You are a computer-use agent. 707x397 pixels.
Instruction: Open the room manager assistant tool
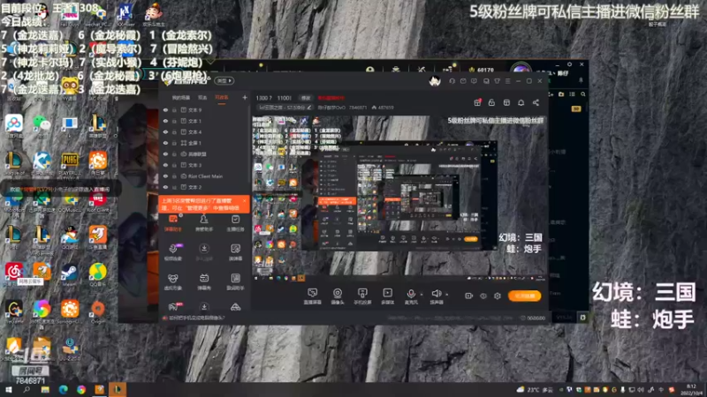[204, 223]
